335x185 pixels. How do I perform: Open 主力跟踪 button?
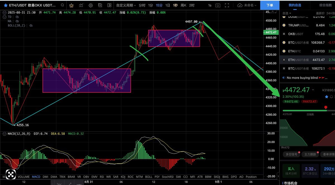pyautogui.click(x=310, y=154)
